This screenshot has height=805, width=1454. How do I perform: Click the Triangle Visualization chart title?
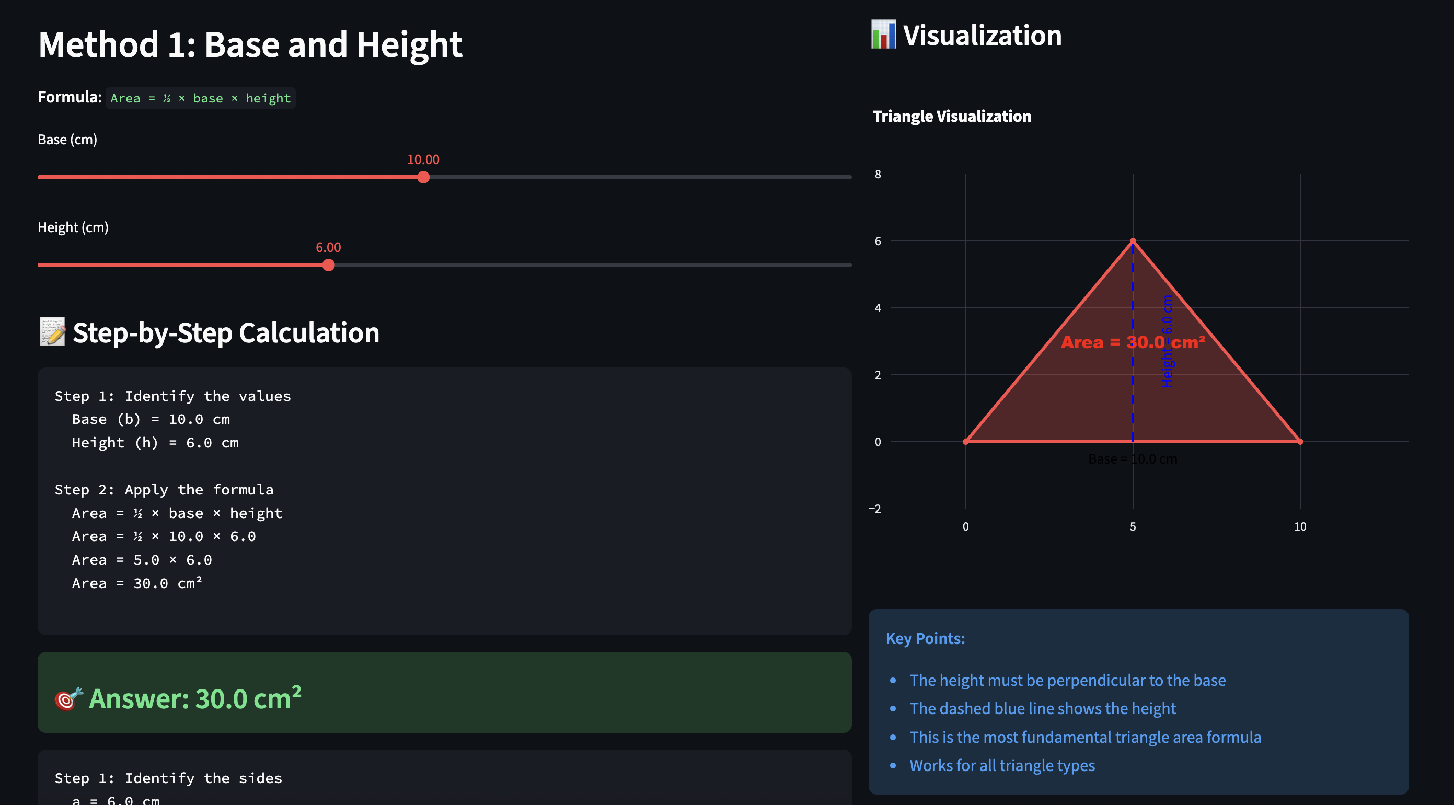[x=952, y=116]
